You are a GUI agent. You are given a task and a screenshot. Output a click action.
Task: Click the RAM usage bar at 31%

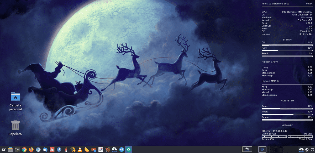click(x=287, y=50)
